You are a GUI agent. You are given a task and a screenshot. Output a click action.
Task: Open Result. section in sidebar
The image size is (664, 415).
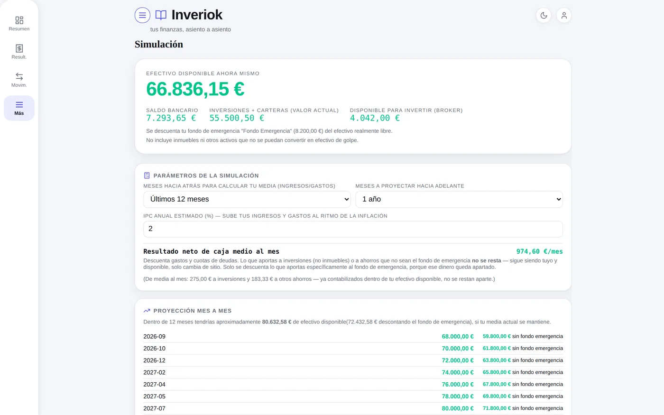coord(19,52)
